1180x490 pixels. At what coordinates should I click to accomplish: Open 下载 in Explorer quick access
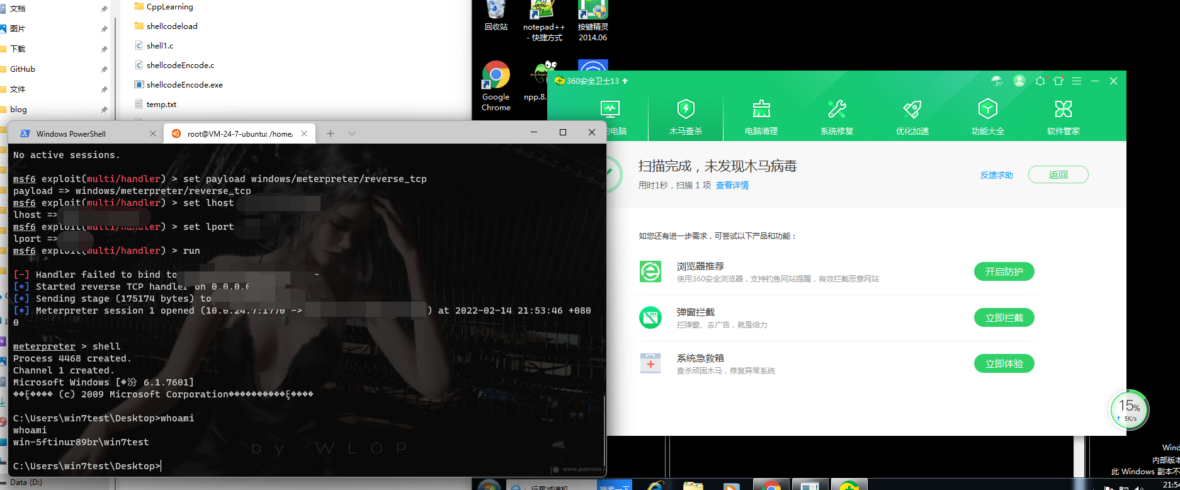18,48
